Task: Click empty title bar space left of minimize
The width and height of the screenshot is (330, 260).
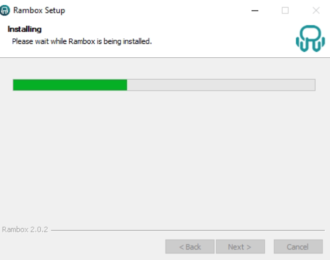Action: pyautogui.click(x=158, y=10)
